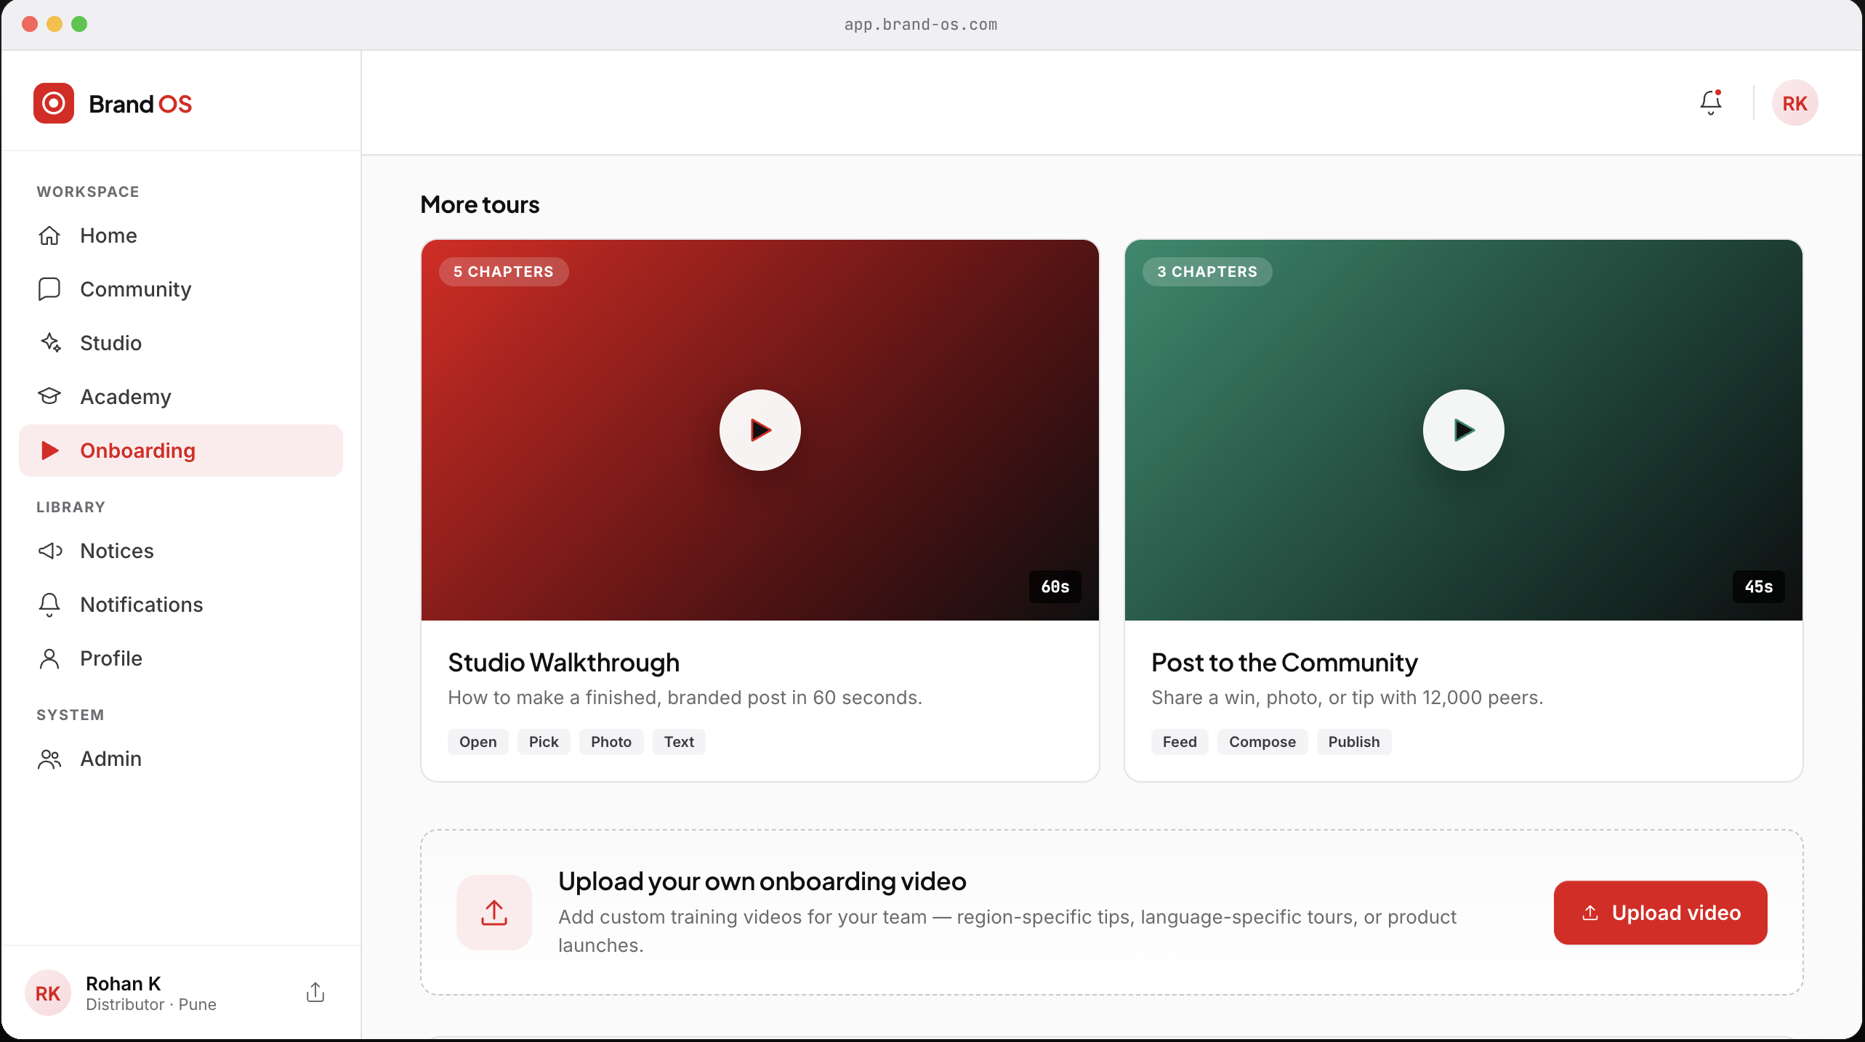Click the Academy graduation cap icon
Screen dimensions: 1865x1042
(x=49, y=397)
